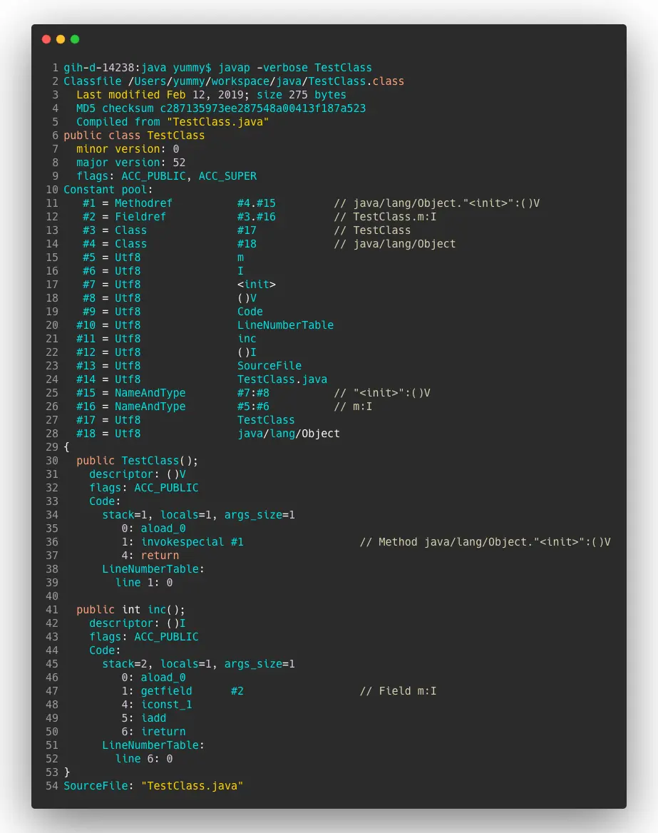Click comment '// java/lang/Object' on line 14

point(395,244)
